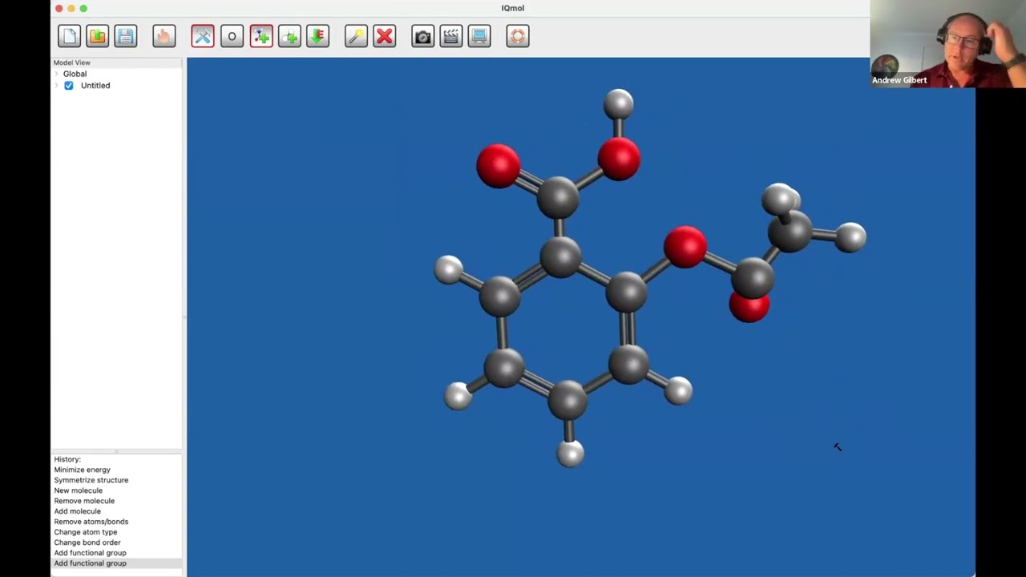
Task: Expand the Global tree item arrow
Action: coord(57,74)
